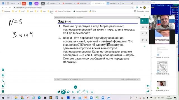Viewport: 179px width, 100px height.
Task: Select the eraser tool
Action: [68, 92]
